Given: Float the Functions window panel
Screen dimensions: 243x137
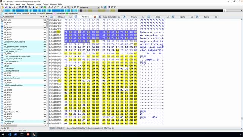Looking at the screenshot, I should [44, 17].
